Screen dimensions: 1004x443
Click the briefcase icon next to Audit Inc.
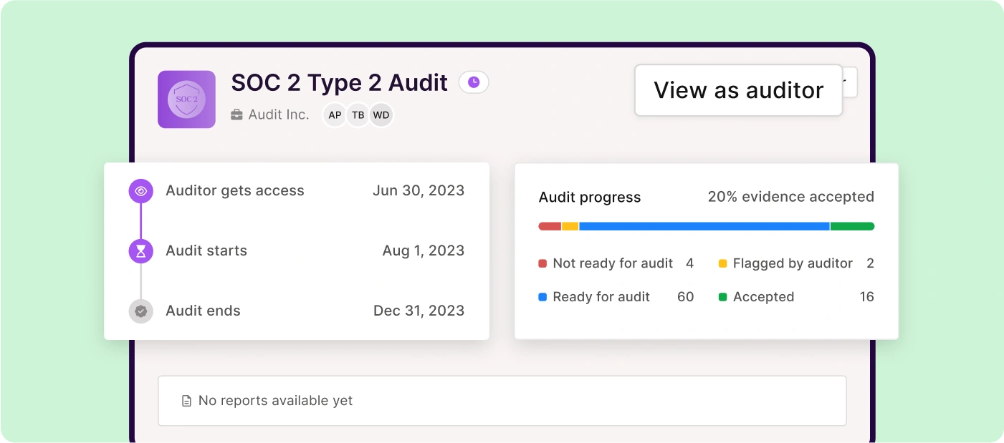pyautogui.click(x=237, y=115)
